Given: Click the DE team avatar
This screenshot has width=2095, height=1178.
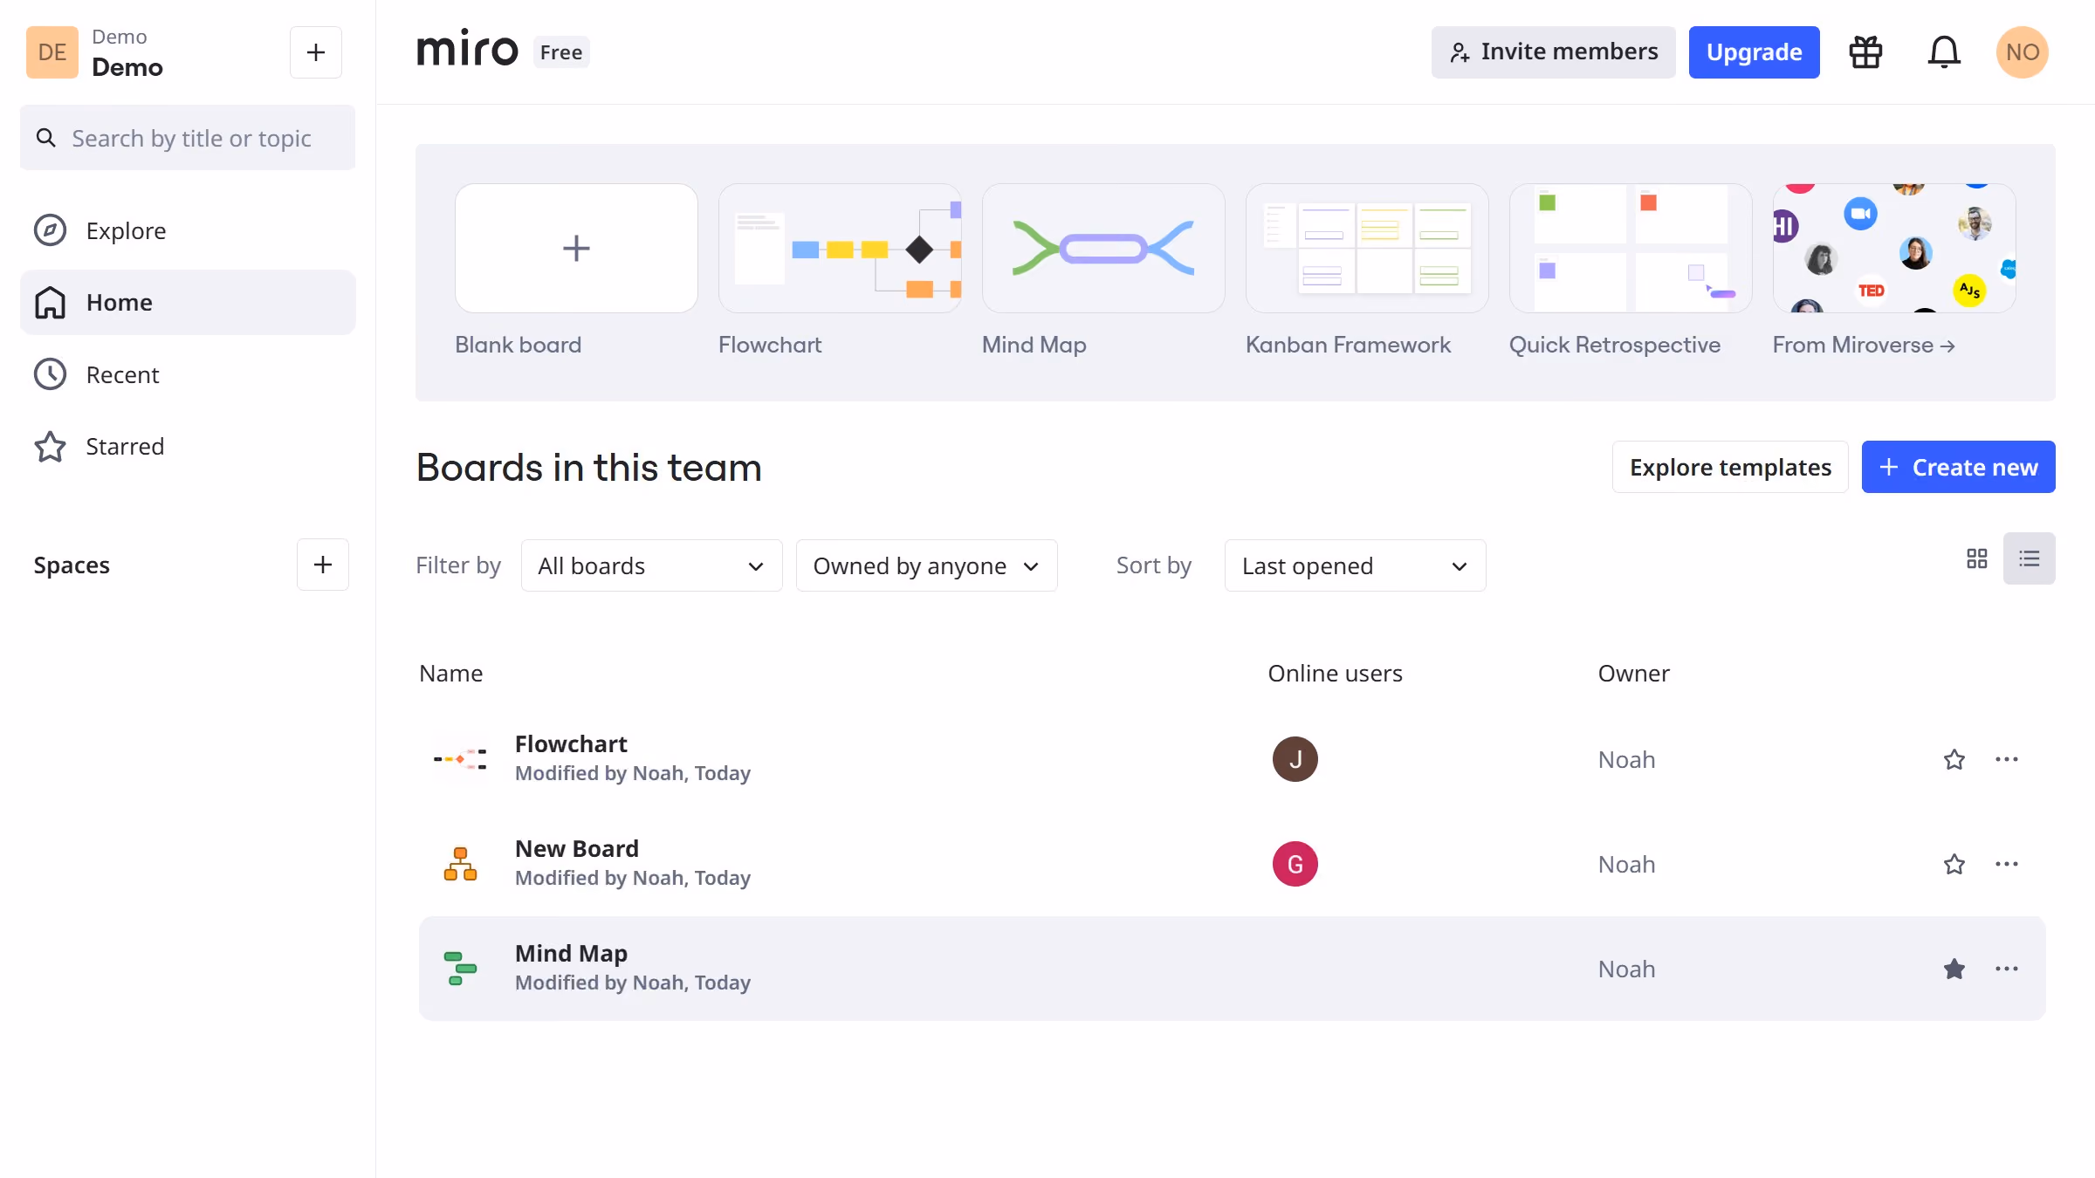Looking at the screenshot, I should coord(52,52).
